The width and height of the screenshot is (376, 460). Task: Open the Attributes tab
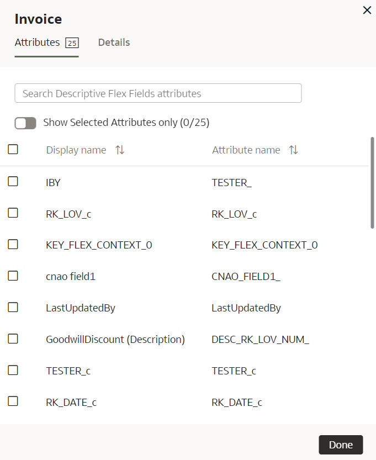38,42
